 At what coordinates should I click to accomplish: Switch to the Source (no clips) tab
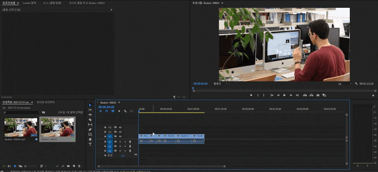[x=52, y=3]
